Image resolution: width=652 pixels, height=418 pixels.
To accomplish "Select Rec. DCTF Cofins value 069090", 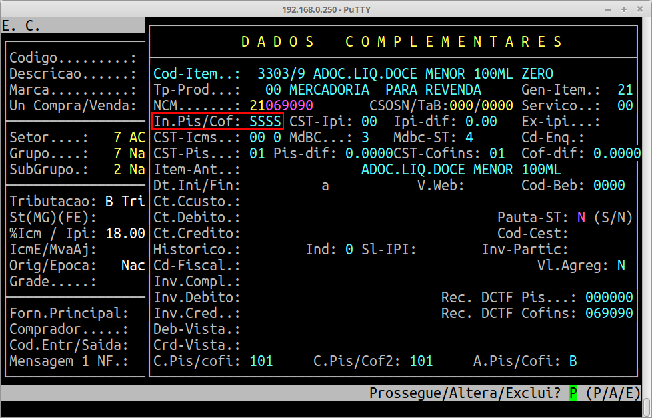I will click(x=609, y=313).
